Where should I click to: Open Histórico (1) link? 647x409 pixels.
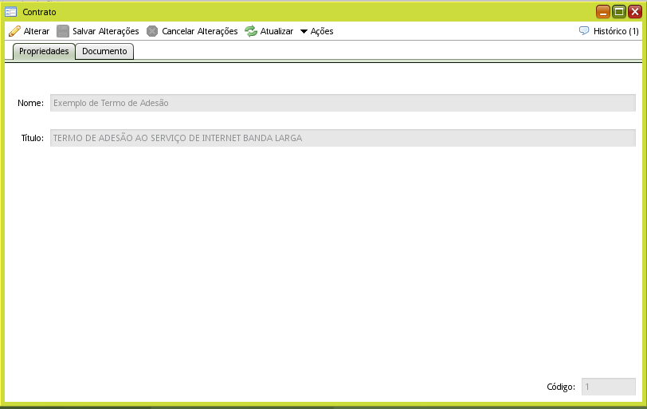coord(616,31)
